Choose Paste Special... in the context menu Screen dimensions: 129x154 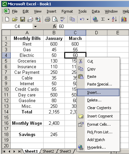point(98,84)
